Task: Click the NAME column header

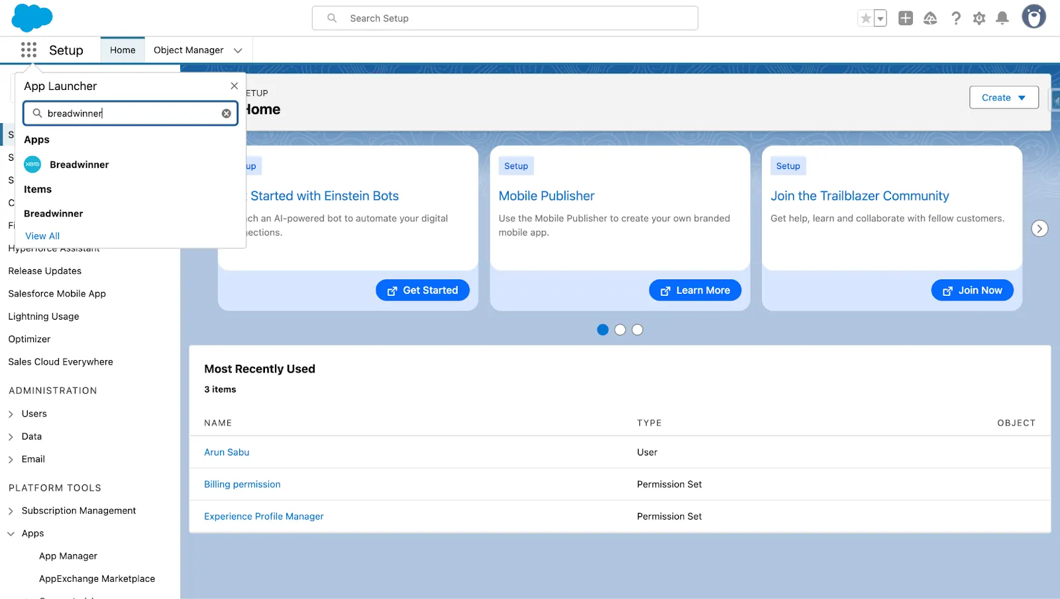Action: pyautogui.click(x=218, y=423)
